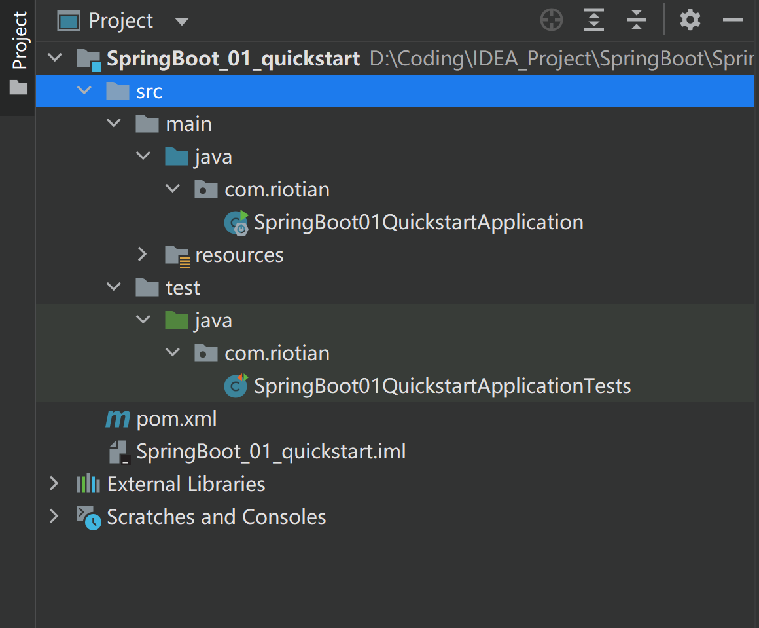This screenshot has height=628, width=759.
Task: Expand the External Libraries node
Action: pos(54,485)
